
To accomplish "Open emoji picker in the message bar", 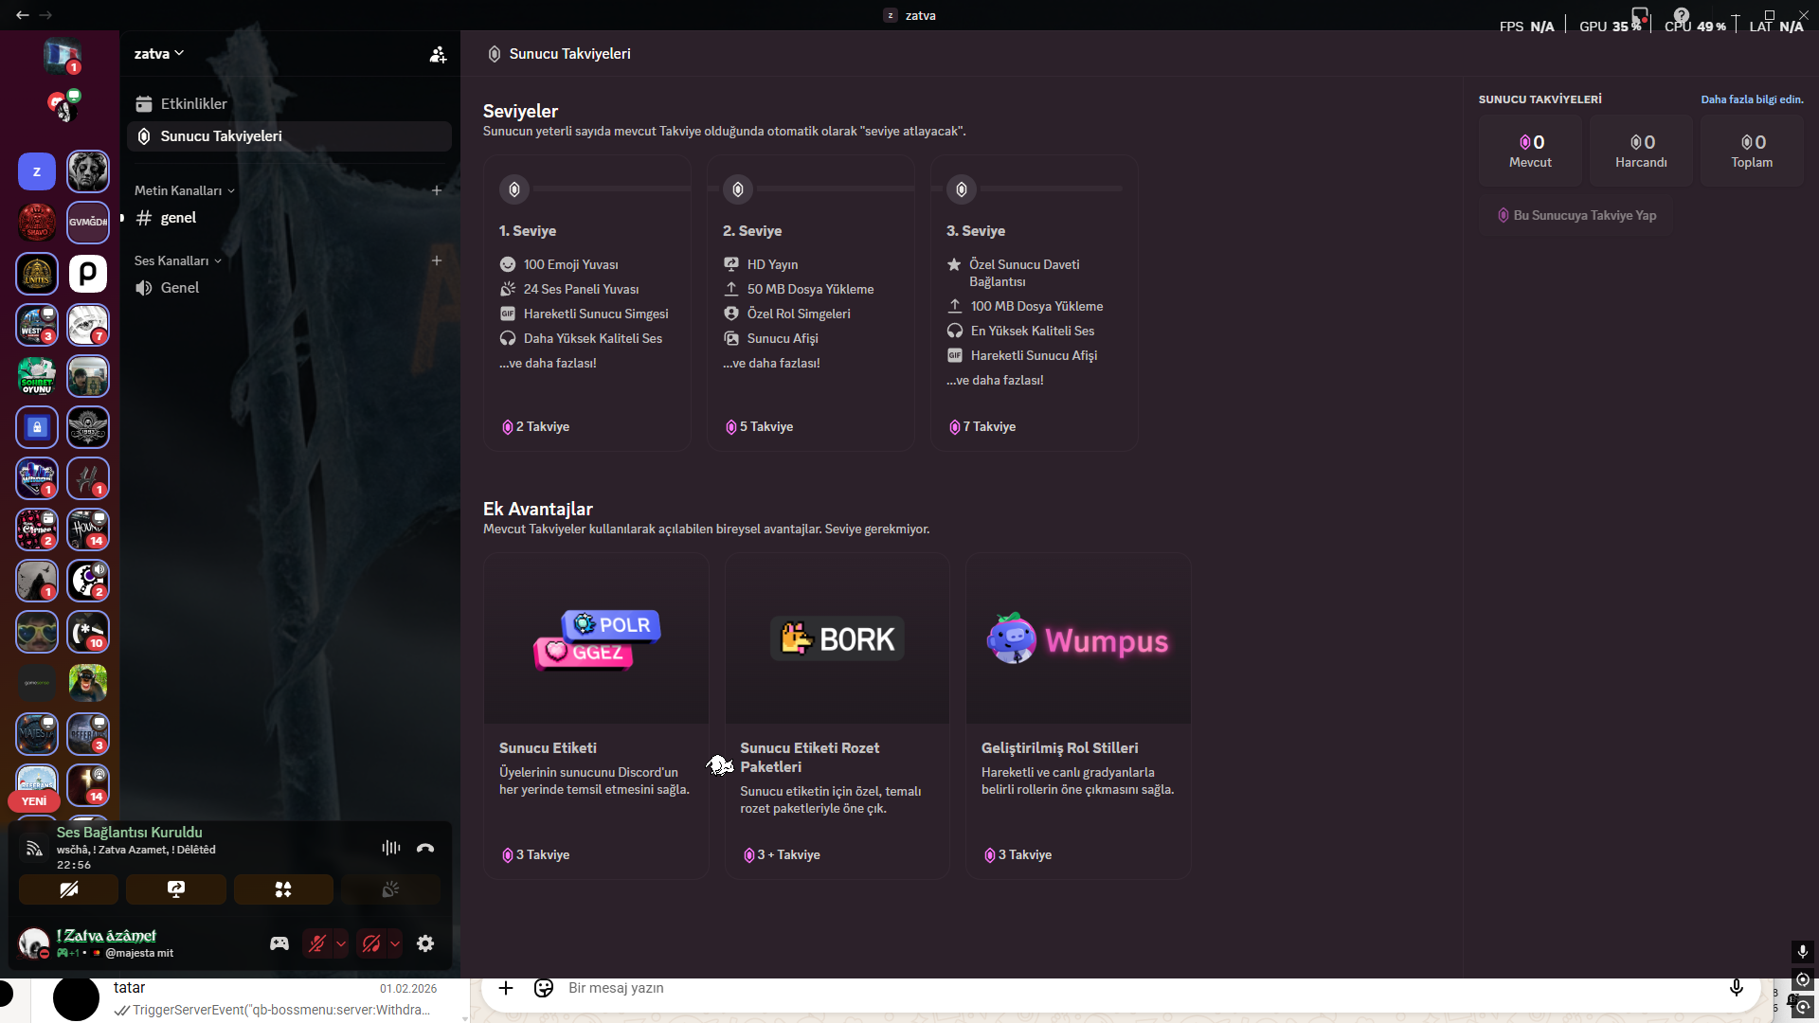I will [544, 988].
